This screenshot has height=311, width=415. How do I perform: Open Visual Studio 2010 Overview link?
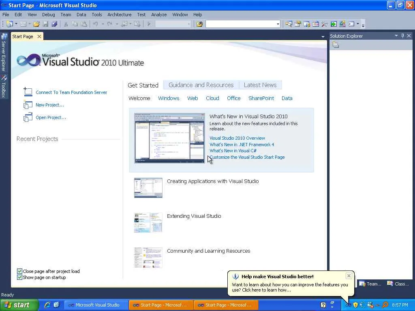237,138
